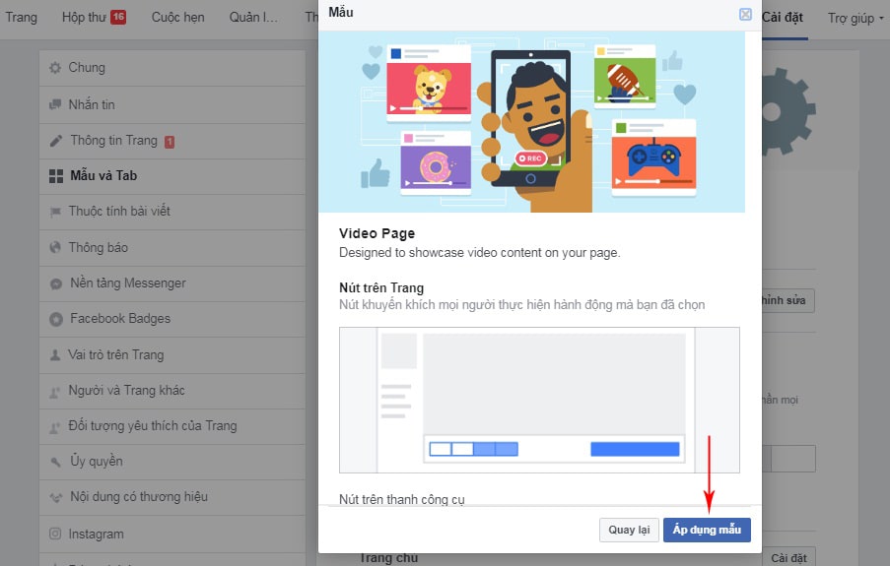Viewport: 890px width, 566px height.
Task: Click the Trang chủ label behind the dialog
Action: 388,558
